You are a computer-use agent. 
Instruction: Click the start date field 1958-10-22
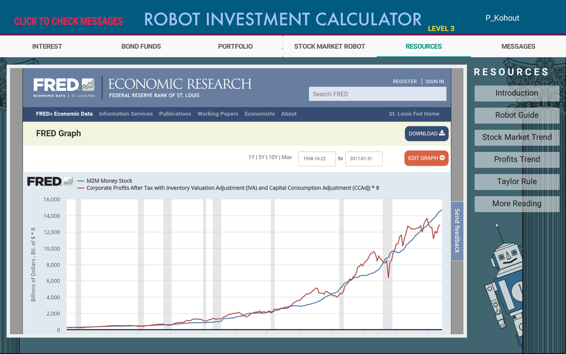(317, 159)
